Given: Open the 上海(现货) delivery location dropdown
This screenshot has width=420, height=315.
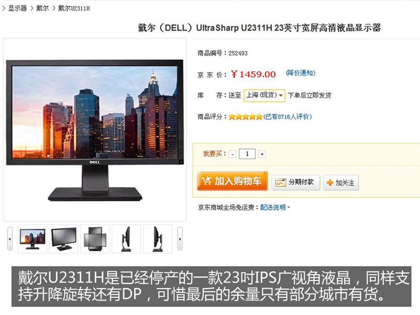Looking at the screenshot, I should pos(264,95).
